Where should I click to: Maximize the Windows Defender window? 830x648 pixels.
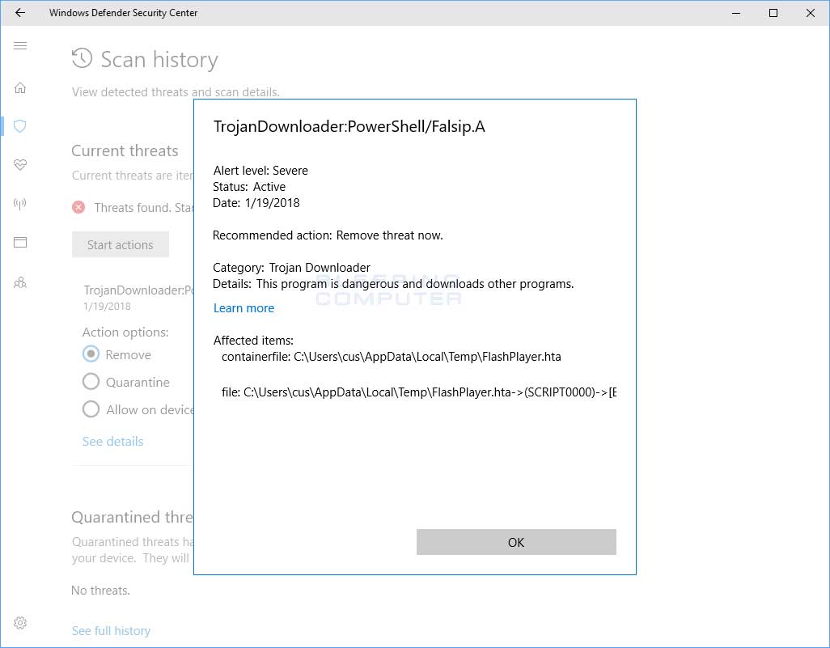(773, 13)
